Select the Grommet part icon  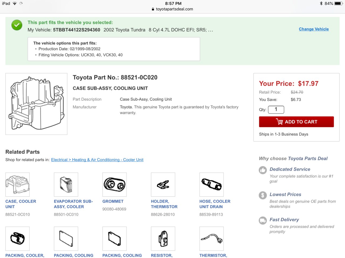point(115,185)
